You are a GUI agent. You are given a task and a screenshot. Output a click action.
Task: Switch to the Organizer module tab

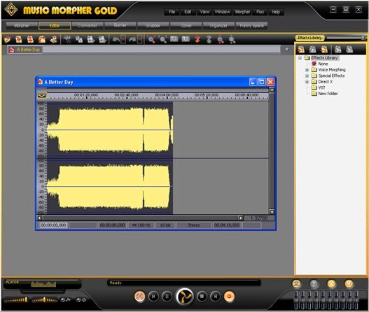[218, 25]
